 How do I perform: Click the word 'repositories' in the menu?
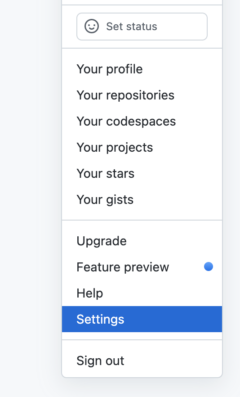[140, 95]
